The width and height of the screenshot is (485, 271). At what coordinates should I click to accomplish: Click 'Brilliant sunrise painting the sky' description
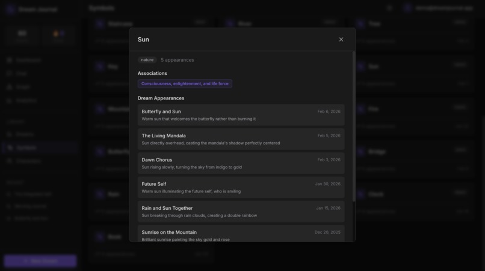click(185, 240)
